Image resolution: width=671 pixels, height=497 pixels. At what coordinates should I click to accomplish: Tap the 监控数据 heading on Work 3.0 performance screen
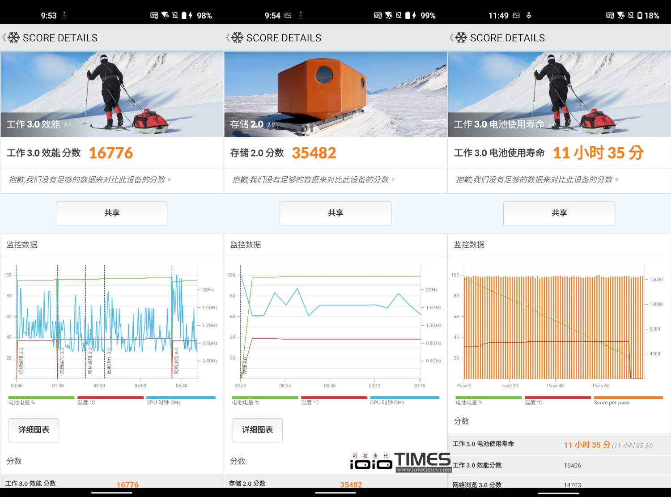pos(22,245)
